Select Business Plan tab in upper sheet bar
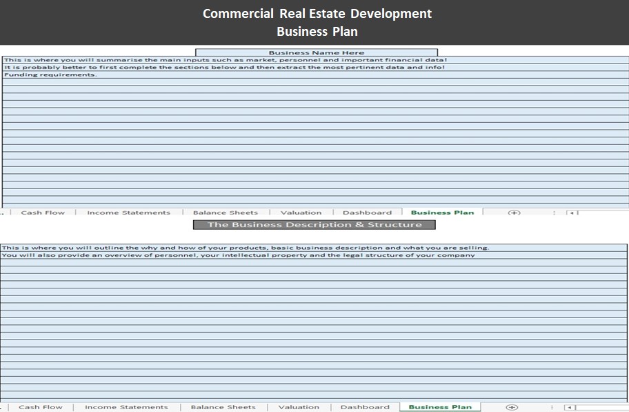629x412 pixels. (x=443, y=212)
